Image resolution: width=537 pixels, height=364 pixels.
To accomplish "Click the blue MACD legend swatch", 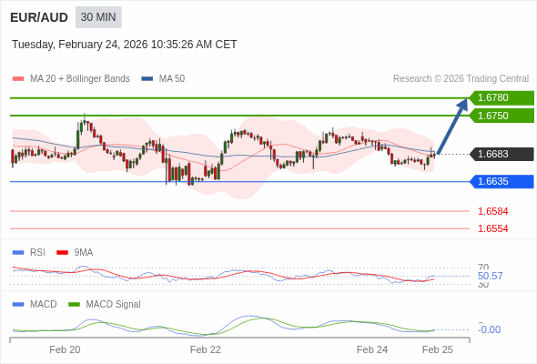I will 18,305.
